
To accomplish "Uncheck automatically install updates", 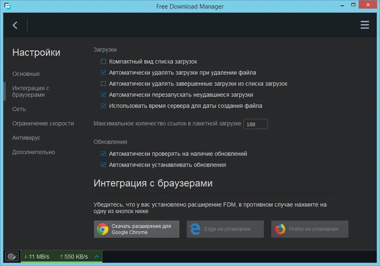I will tap(103, 165).
